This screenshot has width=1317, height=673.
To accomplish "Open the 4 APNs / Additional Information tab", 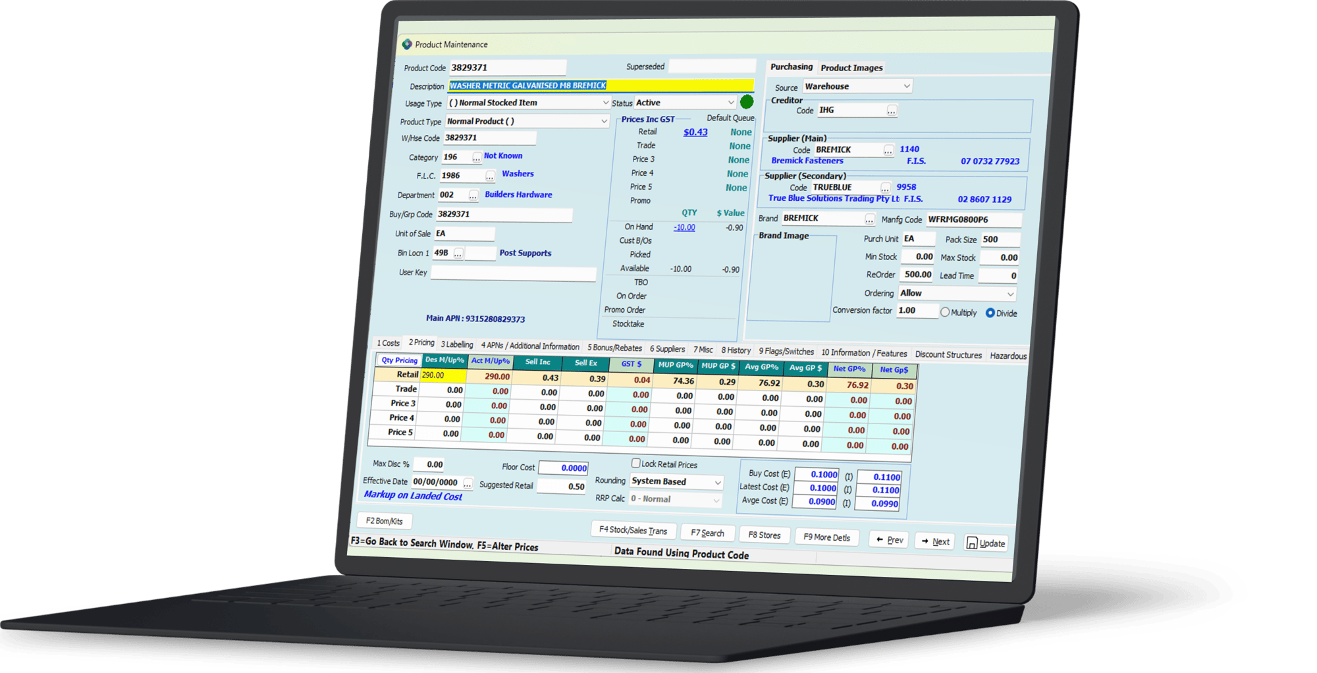I will tap(530, 346).
